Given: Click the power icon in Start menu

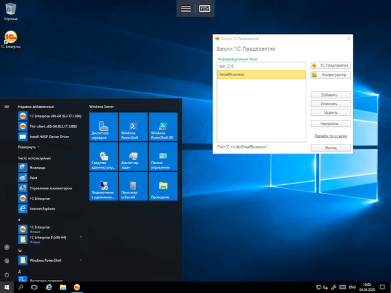Looking at the screenshot, I should tap(7, 273).
